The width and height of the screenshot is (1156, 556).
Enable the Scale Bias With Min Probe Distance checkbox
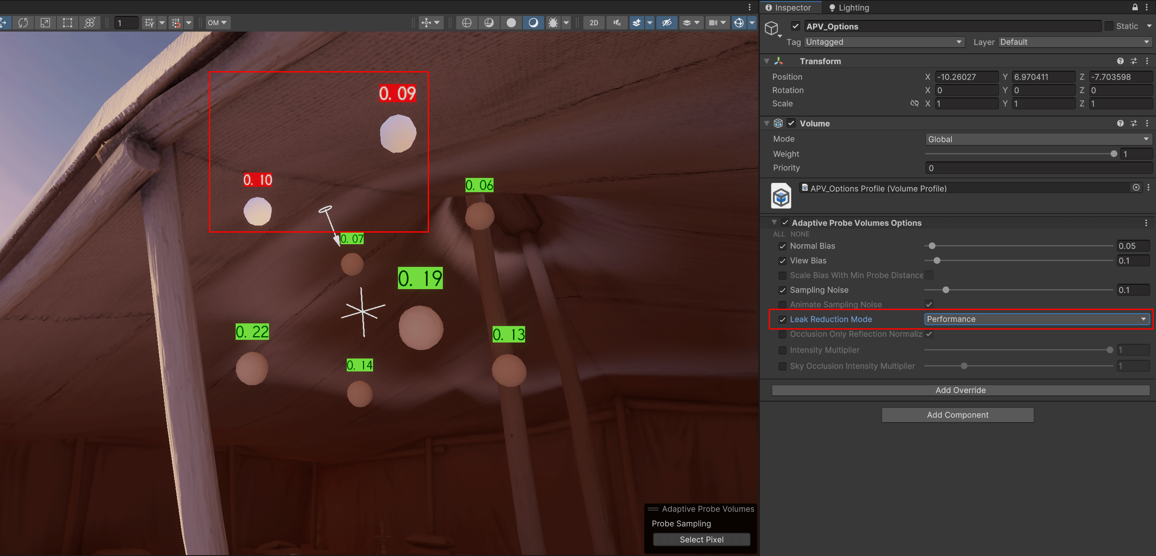[x=782, y=275]
